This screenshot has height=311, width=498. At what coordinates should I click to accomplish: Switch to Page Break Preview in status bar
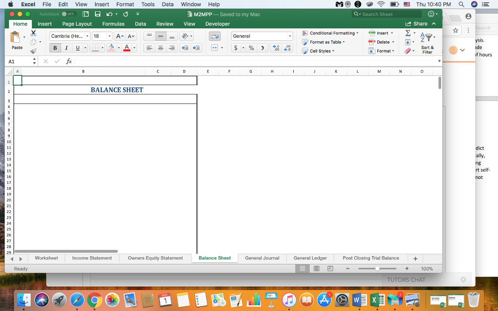[330, 268]
